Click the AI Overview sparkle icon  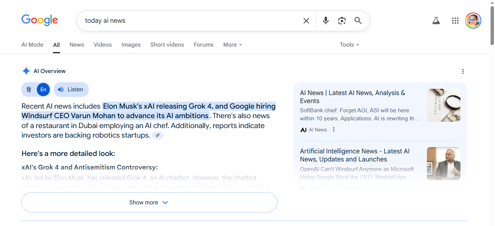click(26, 71)
